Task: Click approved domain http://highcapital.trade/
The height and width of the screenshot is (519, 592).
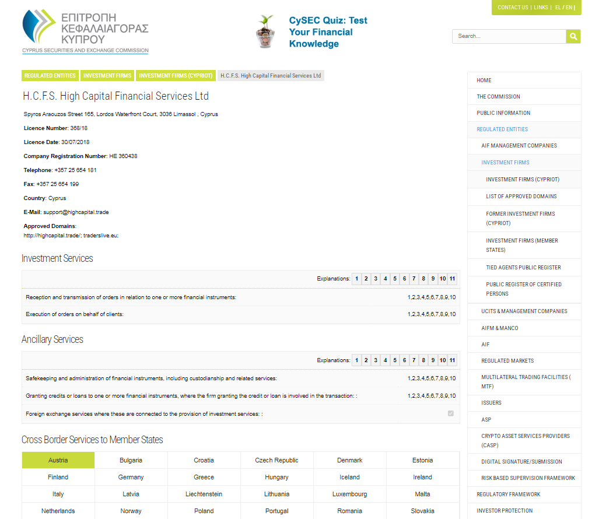Action: (52, 236)
